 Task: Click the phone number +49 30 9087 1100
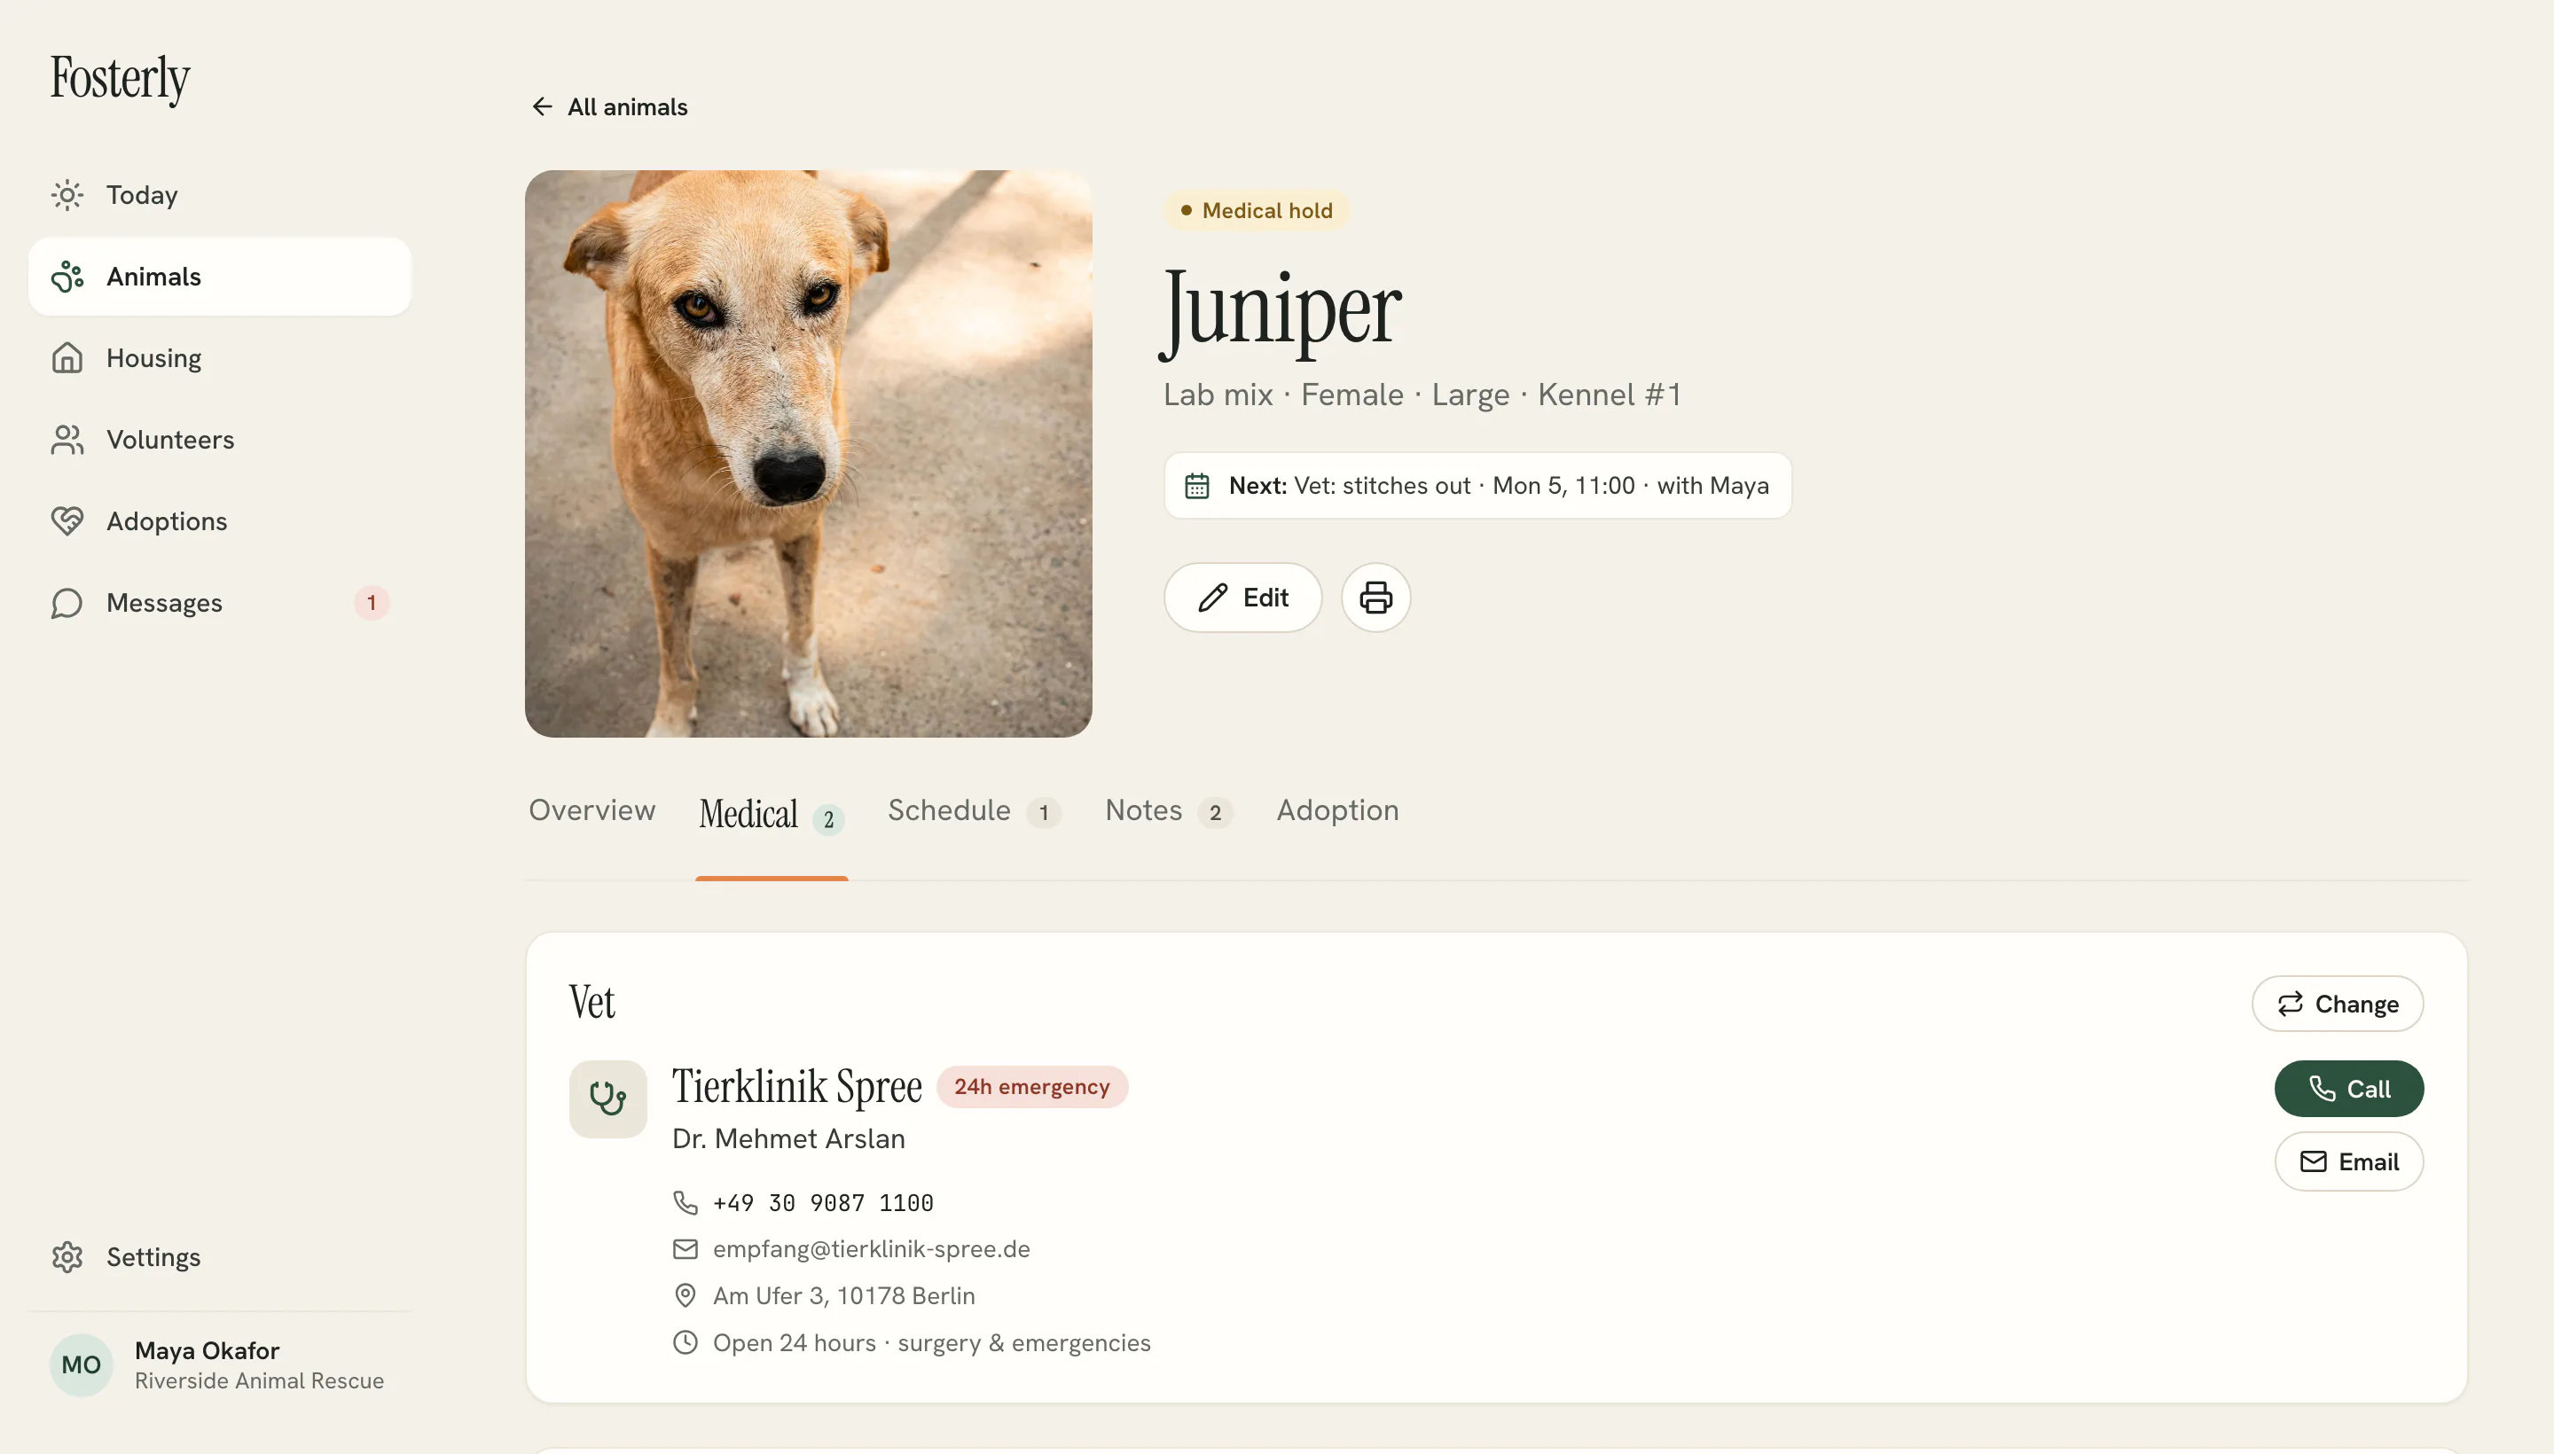[x=823, y=1202]
